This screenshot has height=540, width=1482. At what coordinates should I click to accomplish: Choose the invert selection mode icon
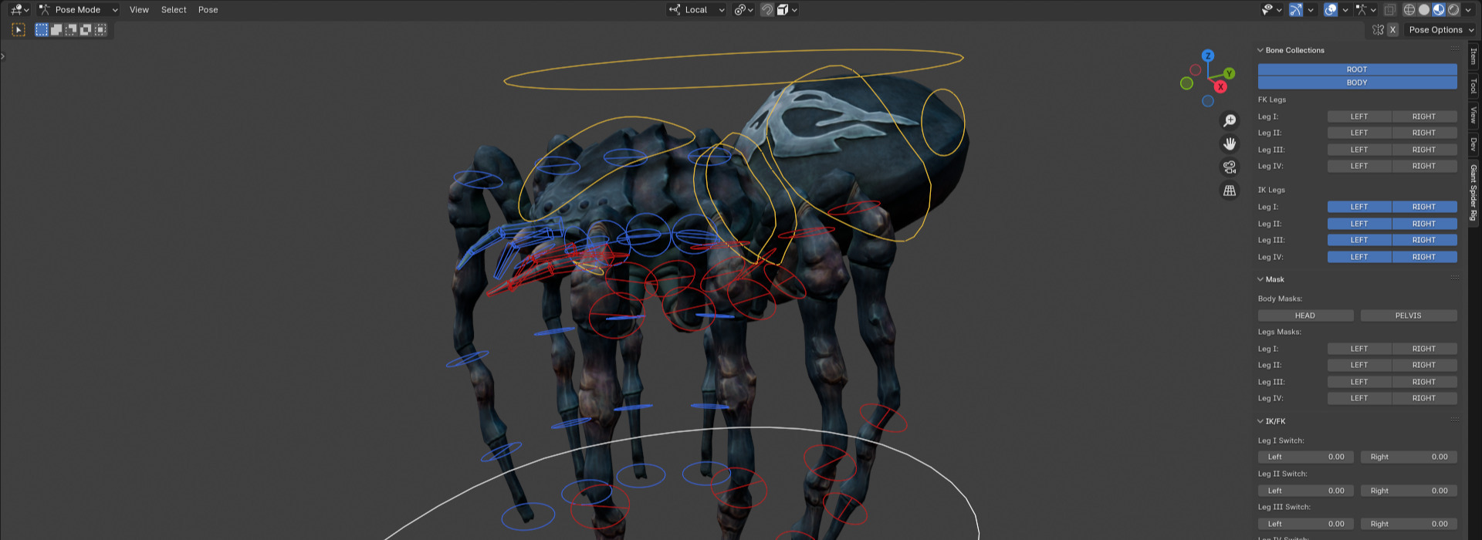86,30
